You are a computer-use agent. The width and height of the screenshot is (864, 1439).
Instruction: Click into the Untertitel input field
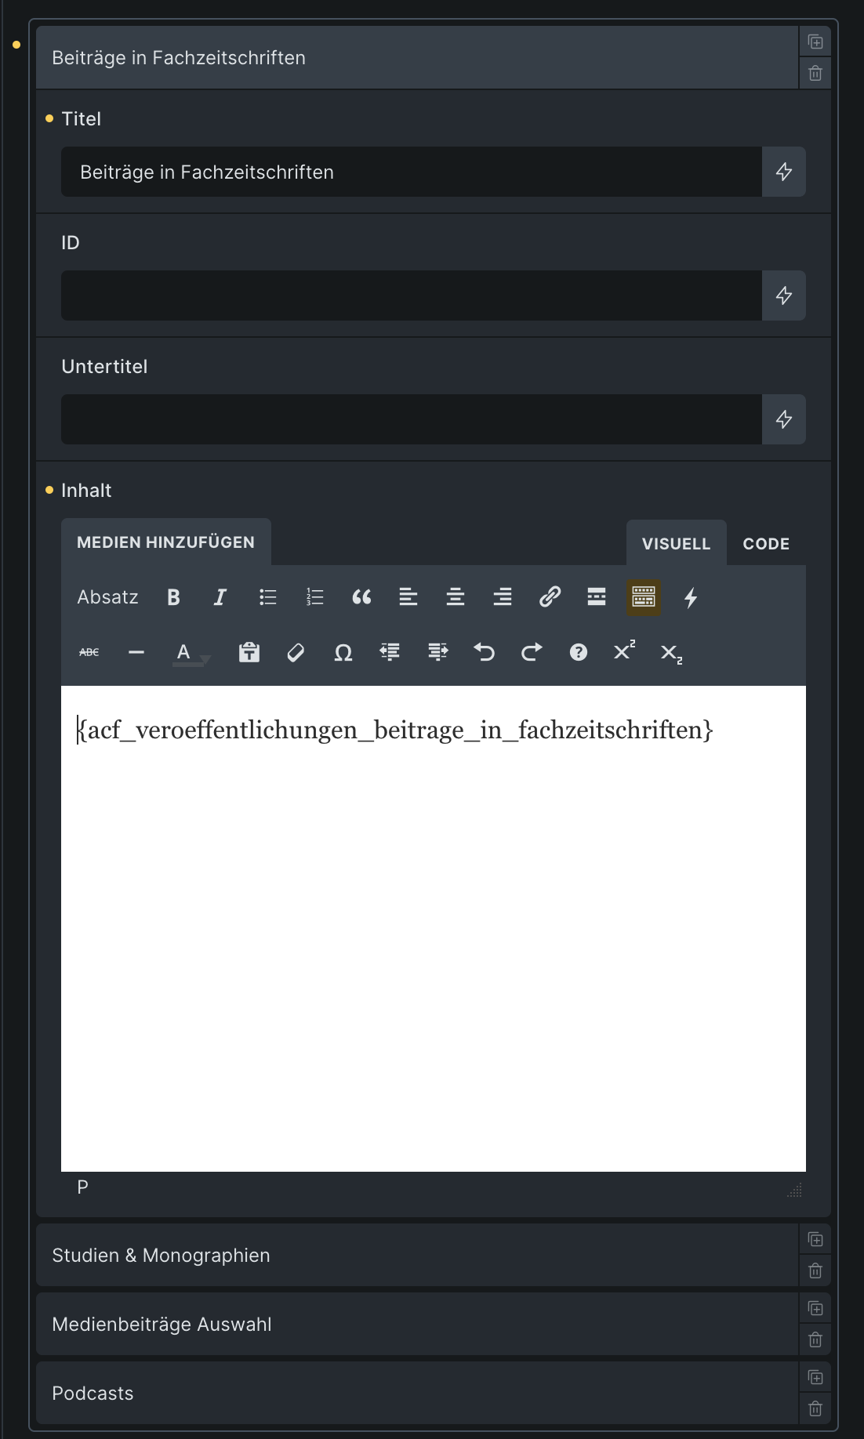pyautogui.click(x=411, y=419)
